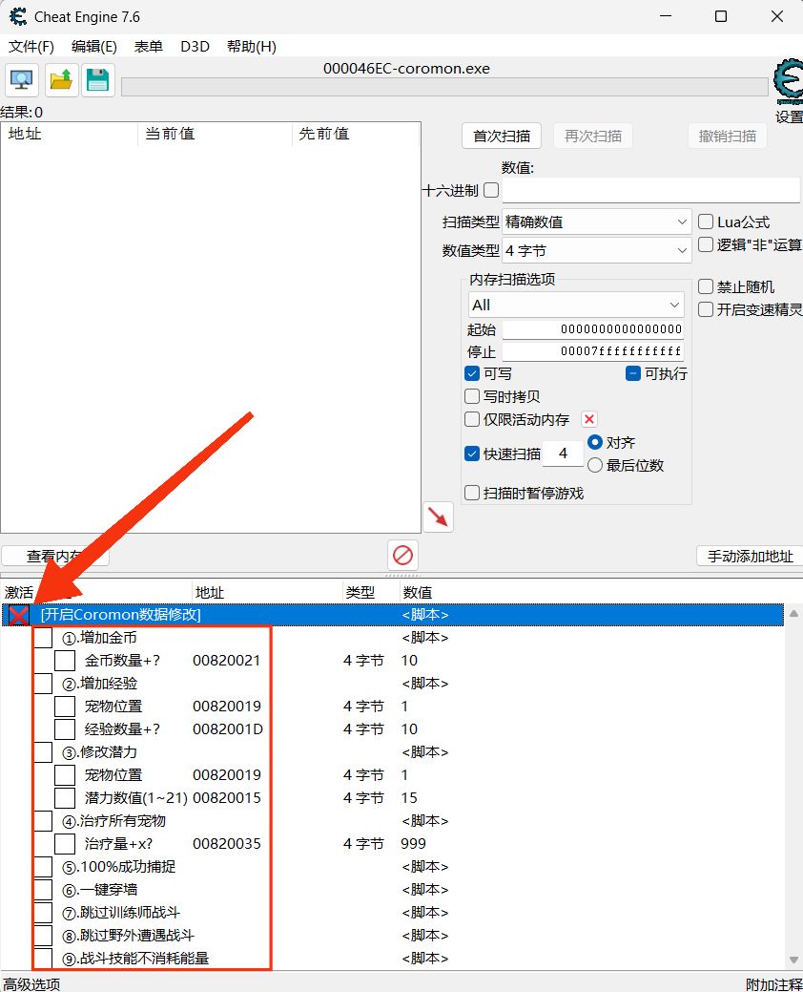Click the red arrow add-to-list icon

(x=438, y=517)
